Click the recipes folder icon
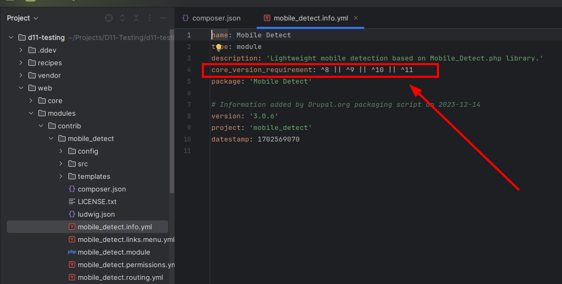The width and height of the screenshot is (562, 284). coord(32,63)
